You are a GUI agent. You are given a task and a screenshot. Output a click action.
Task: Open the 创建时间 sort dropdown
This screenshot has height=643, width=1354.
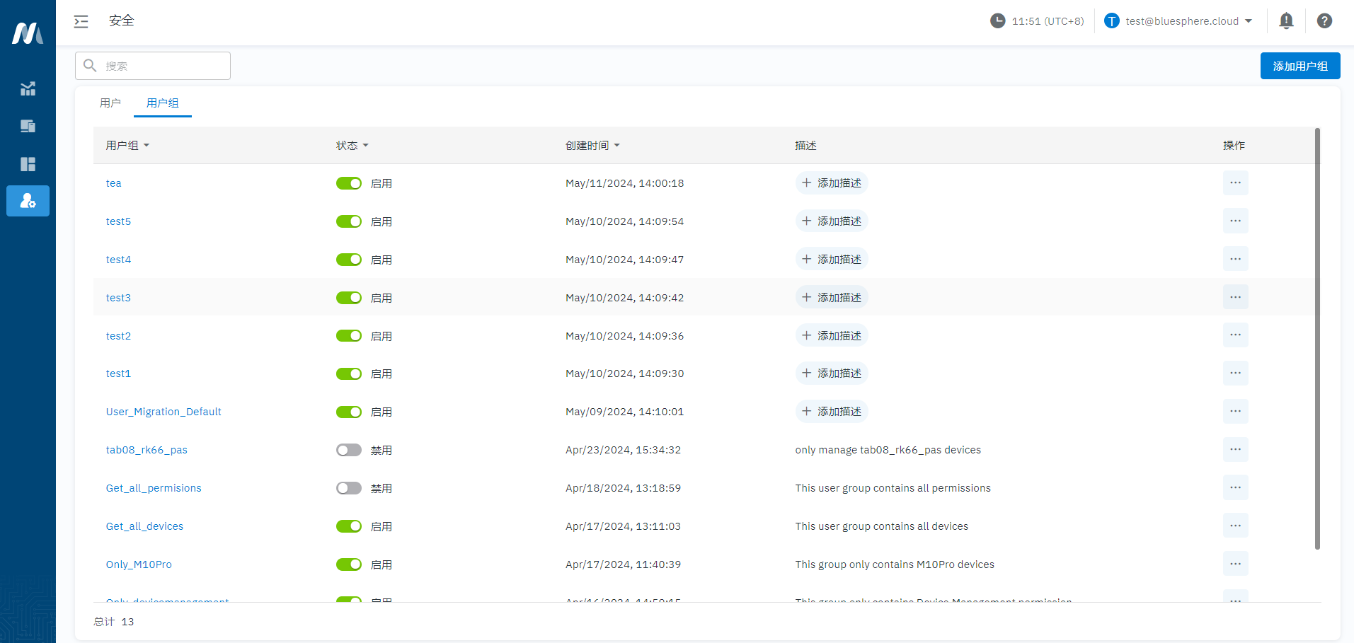click(592, 145)
